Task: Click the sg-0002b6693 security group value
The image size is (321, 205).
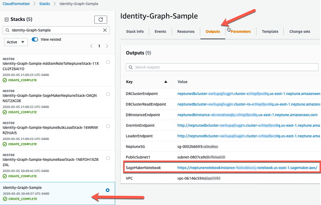Action: pyautogui.click(x=197, y=147)
